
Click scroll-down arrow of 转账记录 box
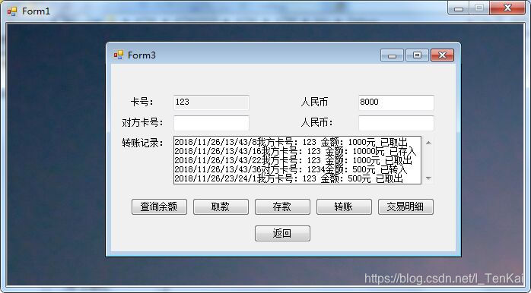[428, 178]
